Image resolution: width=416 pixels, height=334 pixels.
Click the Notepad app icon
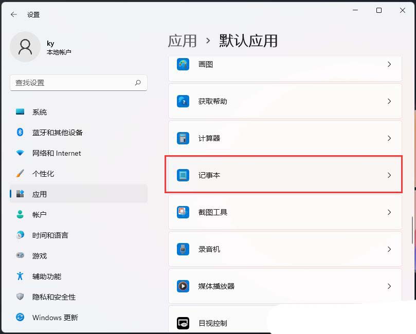(x=183, y=175)
